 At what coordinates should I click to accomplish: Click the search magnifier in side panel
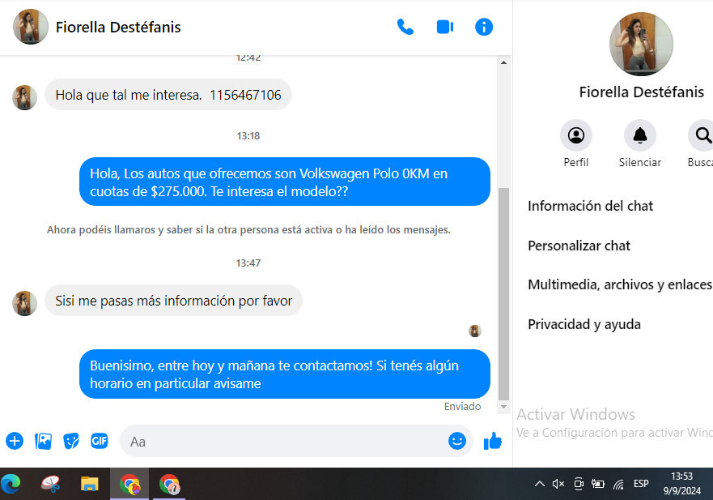(x=702, y=135)
